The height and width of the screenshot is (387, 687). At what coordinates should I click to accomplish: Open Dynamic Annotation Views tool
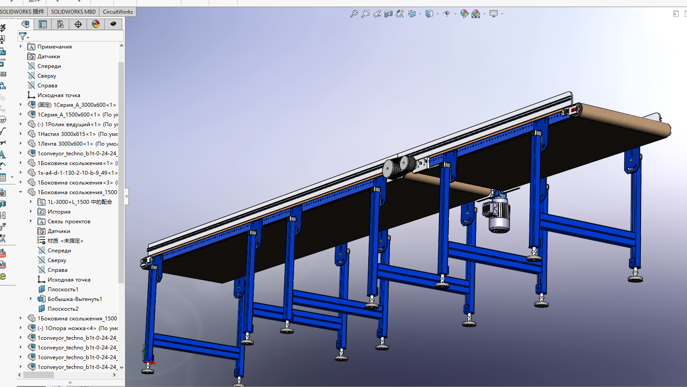(400, 14)
